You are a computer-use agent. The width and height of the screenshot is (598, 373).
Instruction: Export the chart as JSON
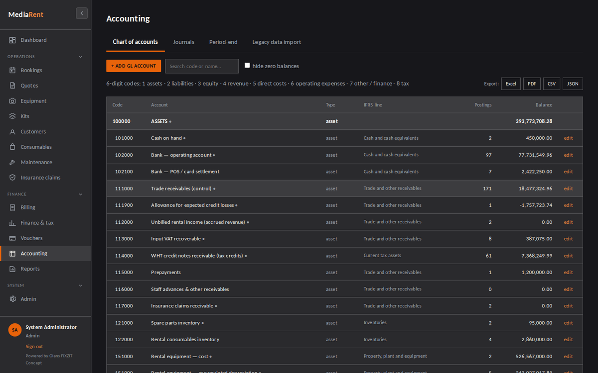point(573,84)
